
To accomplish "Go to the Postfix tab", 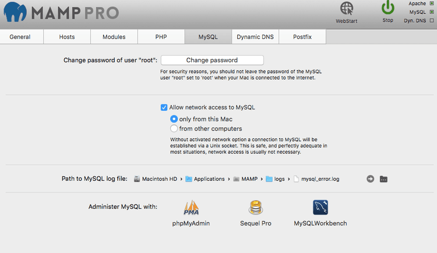I will 302,37.
